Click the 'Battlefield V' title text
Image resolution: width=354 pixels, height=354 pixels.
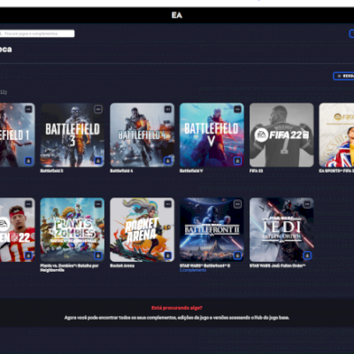click(191, 171)
